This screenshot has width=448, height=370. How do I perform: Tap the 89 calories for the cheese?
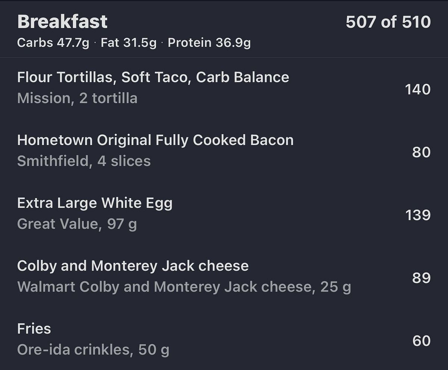point(421,278)
